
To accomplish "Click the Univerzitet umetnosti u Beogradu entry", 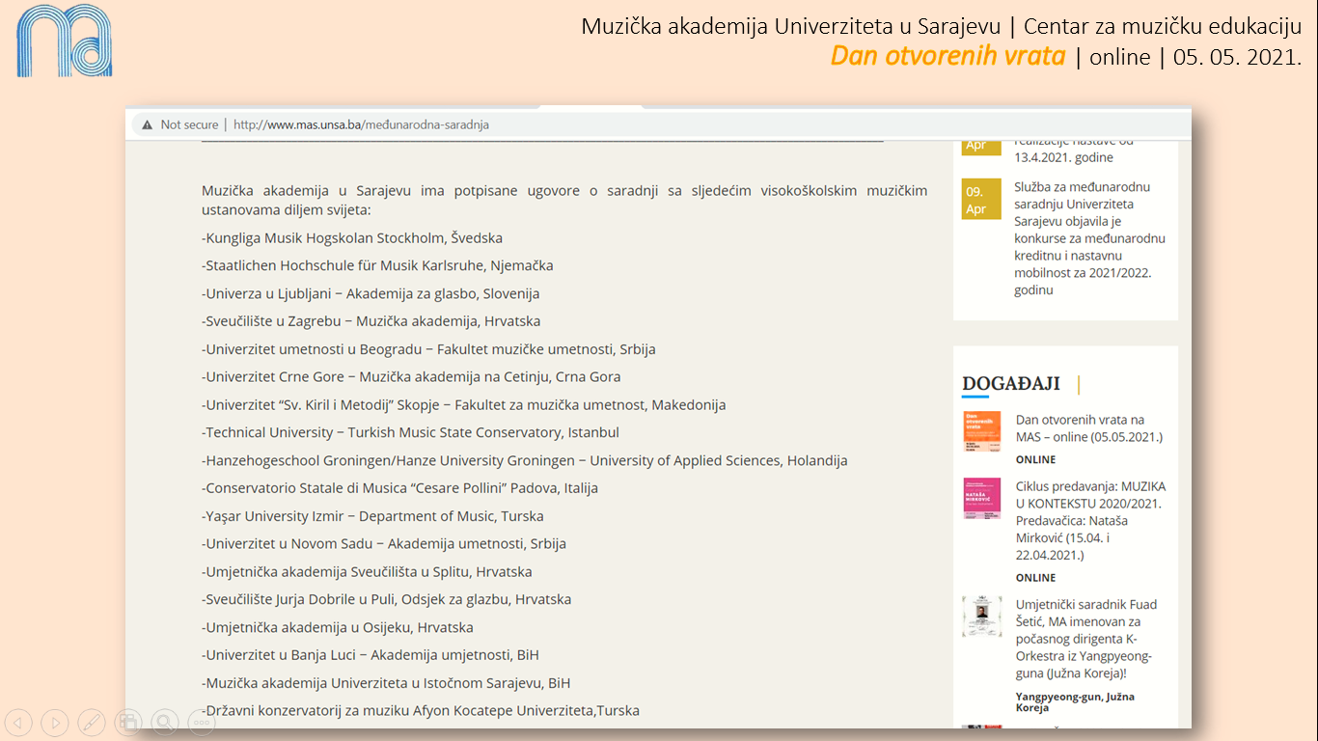I will click(x=428, y=349).
